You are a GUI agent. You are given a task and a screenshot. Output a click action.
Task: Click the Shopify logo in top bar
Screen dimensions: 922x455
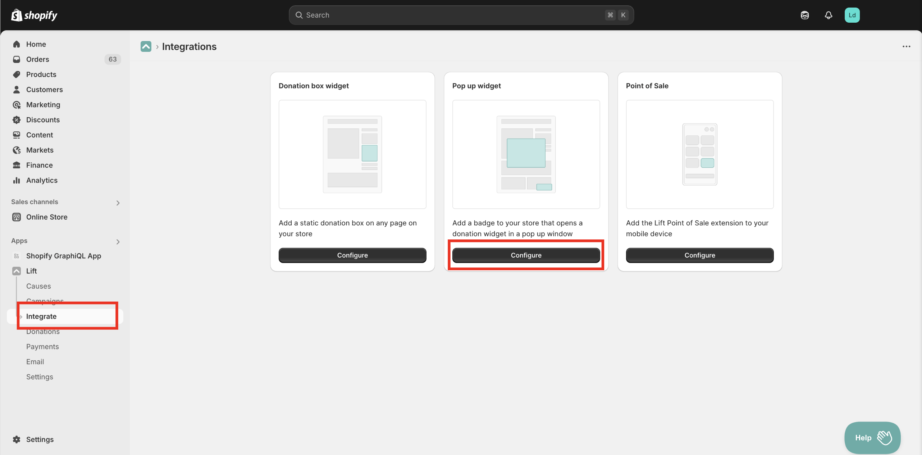34,15
